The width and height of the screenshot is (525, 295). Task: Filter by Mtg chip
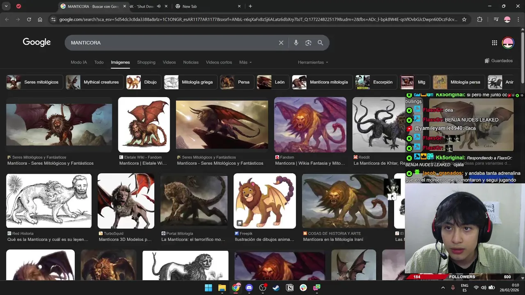(415, 82)
